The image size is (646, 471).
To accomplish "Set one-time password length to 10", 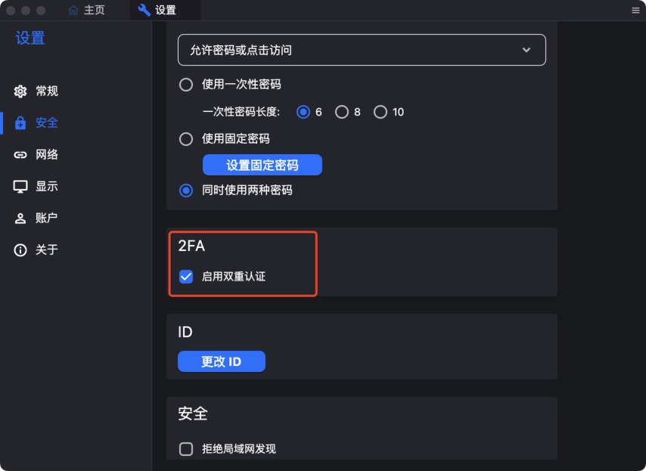I will pyautogui.click(x=380, y=112).
